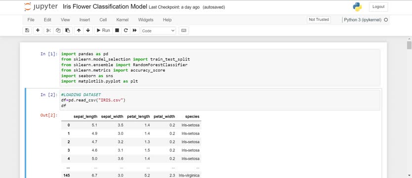
Task: Toggle the Not Trusted notebook status
Action: pos(319,19)
